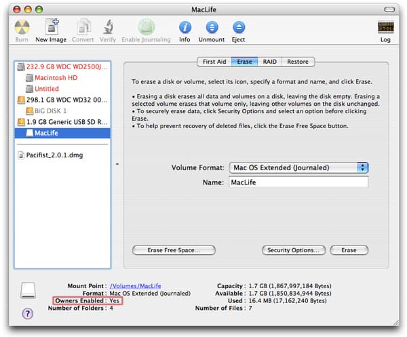Open Security Options
The image size is (407, 337).
point(294,250)
